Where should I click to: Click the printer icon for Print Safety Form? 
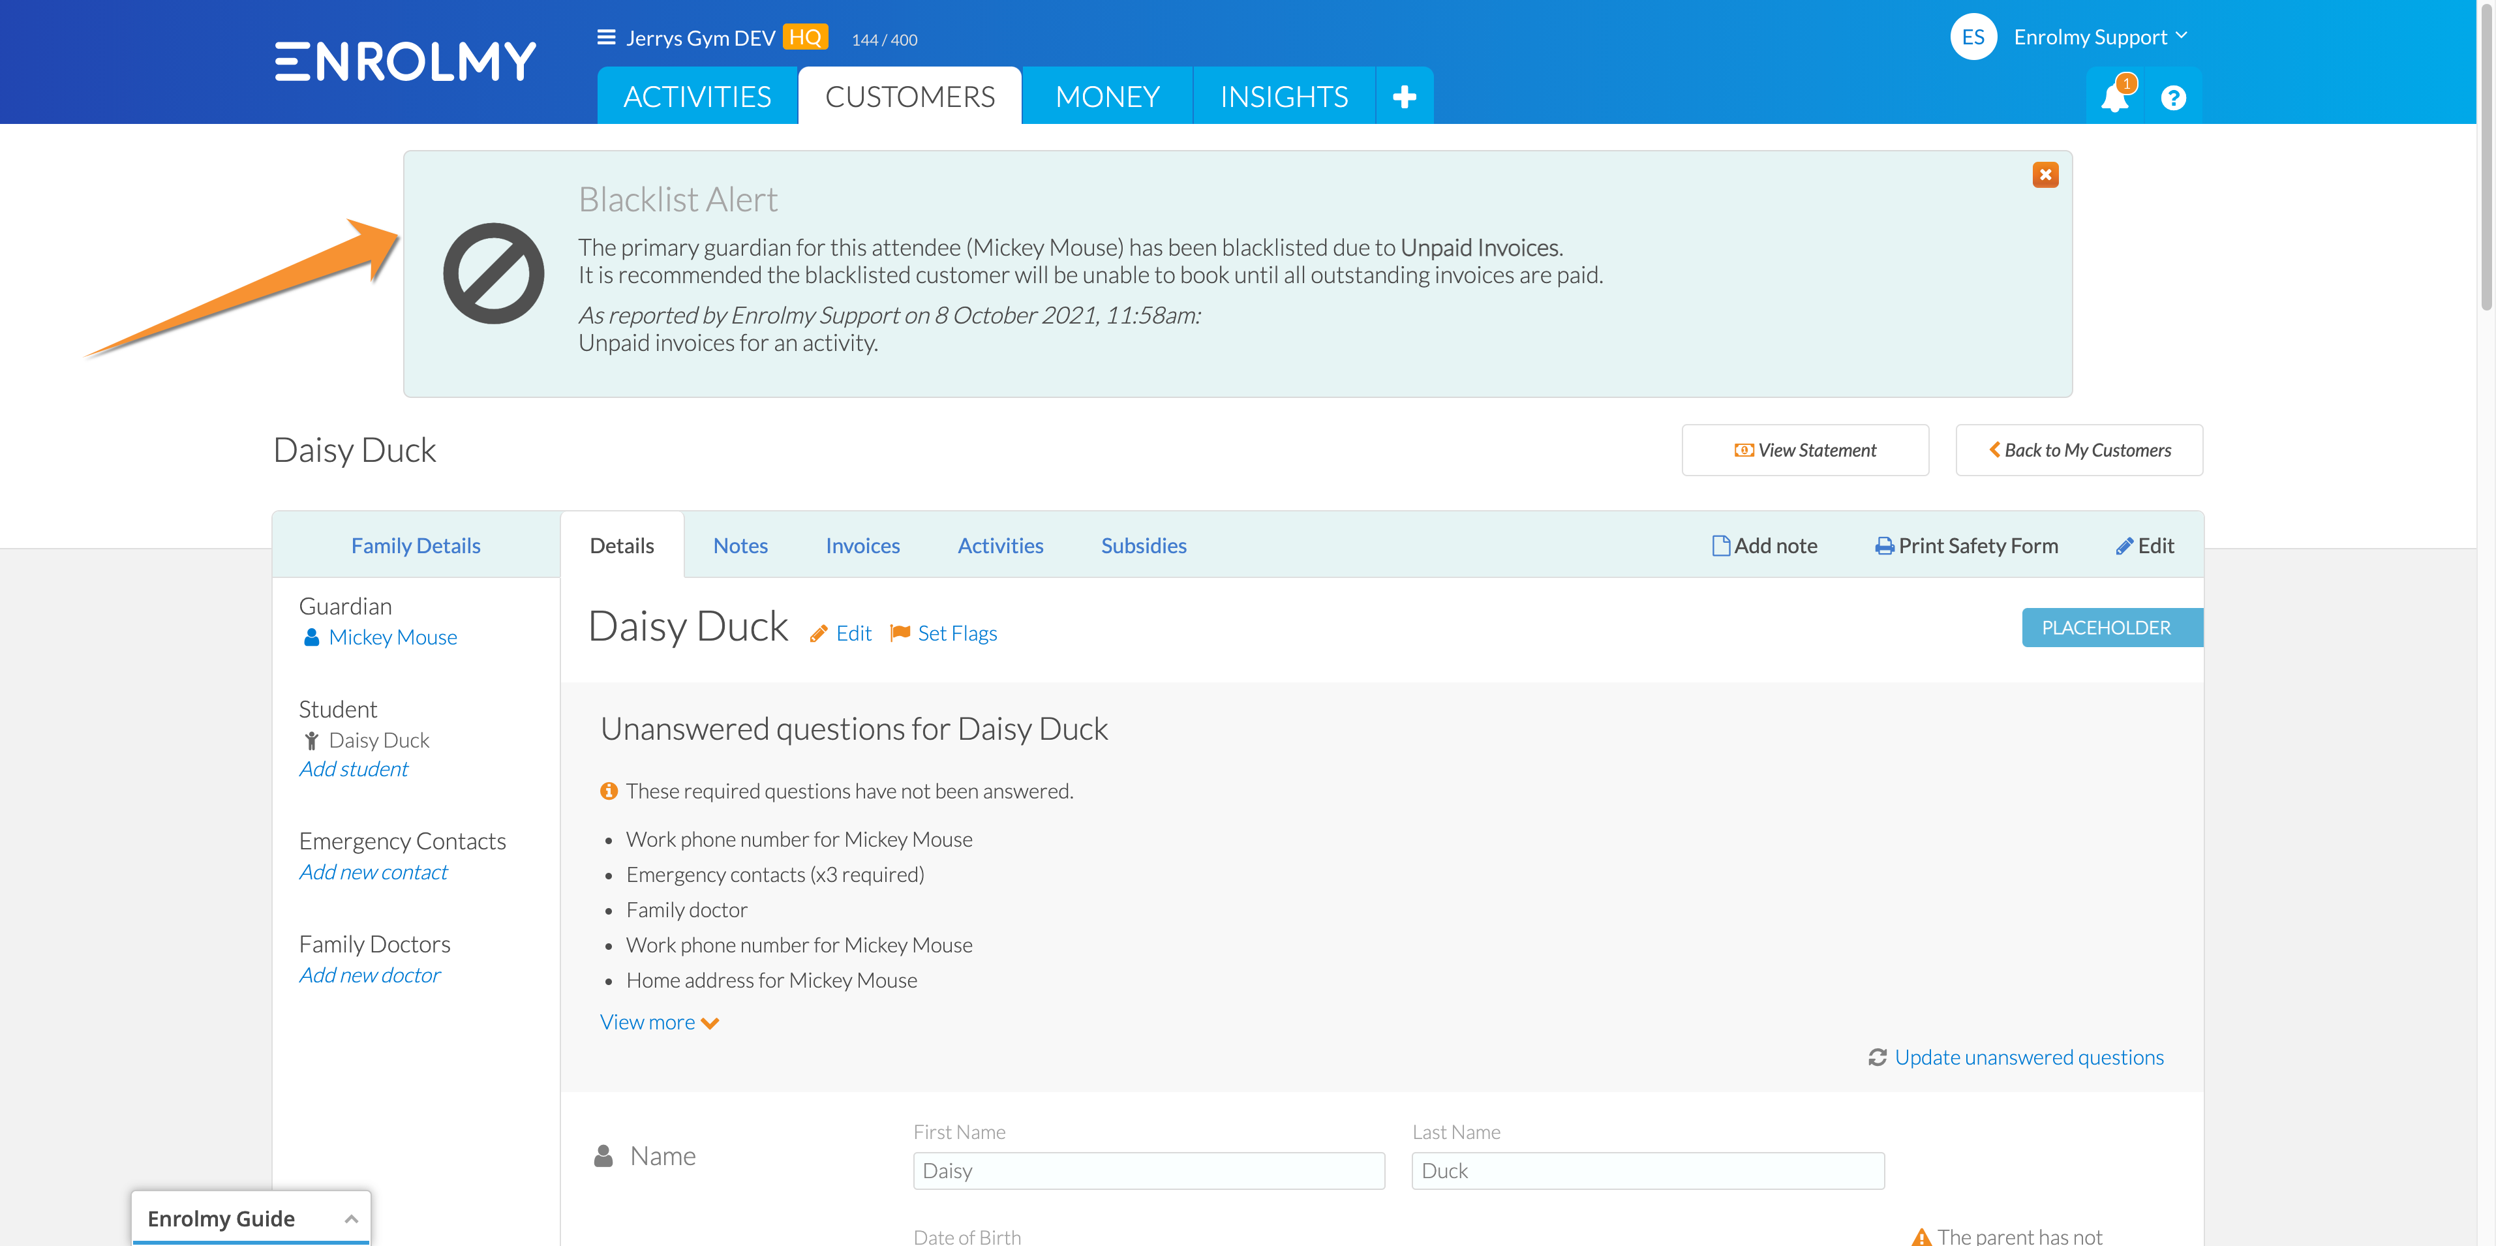(x=1885, y=545)
